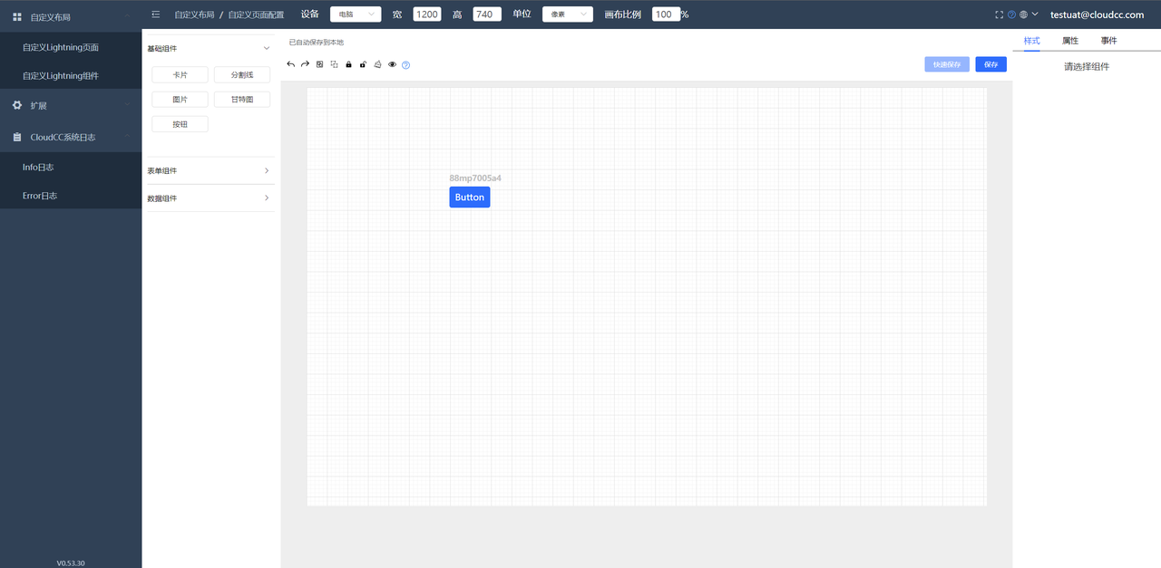Click the 宽 width input field
Image resolution: width=1161 pixels, height=568 pixels.
click(x=426, y=14)
